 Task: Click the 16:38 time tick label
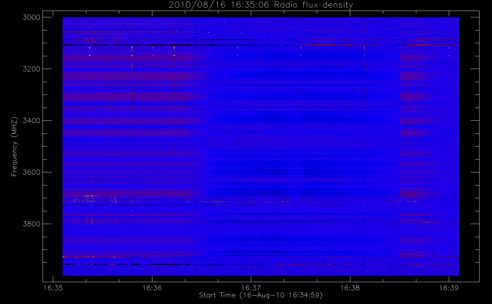[350, 288]
